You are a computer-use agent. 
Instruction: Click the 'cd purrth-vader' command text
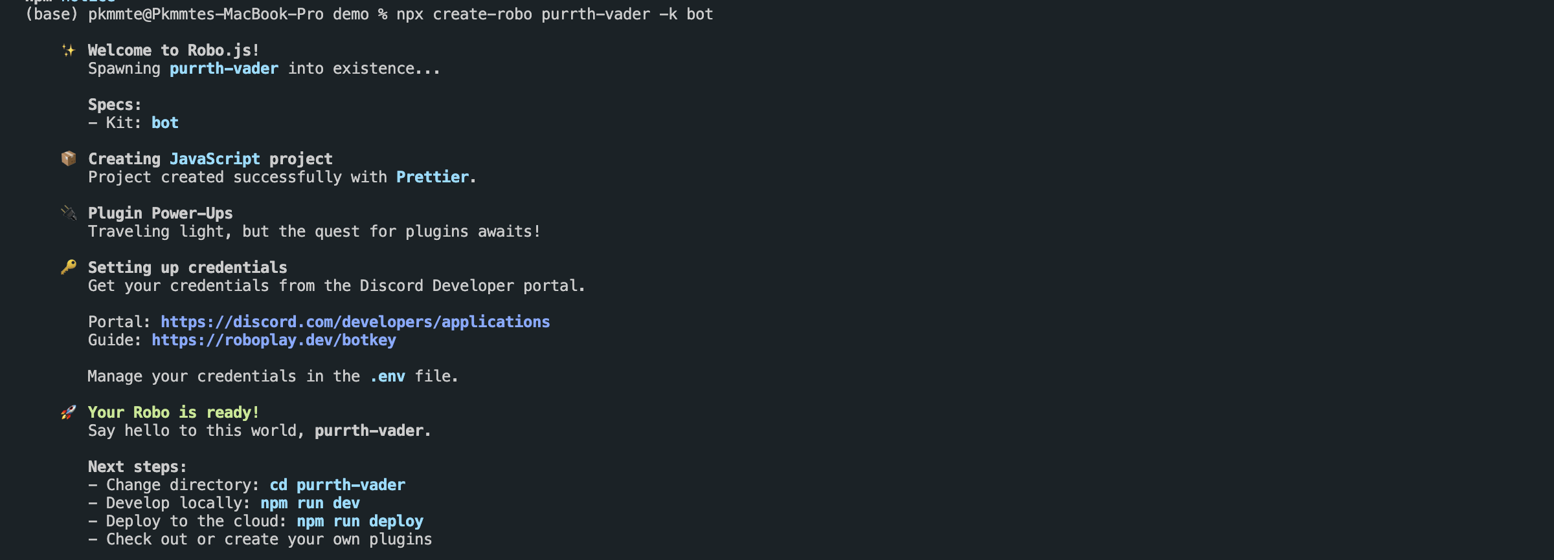[x=337, y=485]
